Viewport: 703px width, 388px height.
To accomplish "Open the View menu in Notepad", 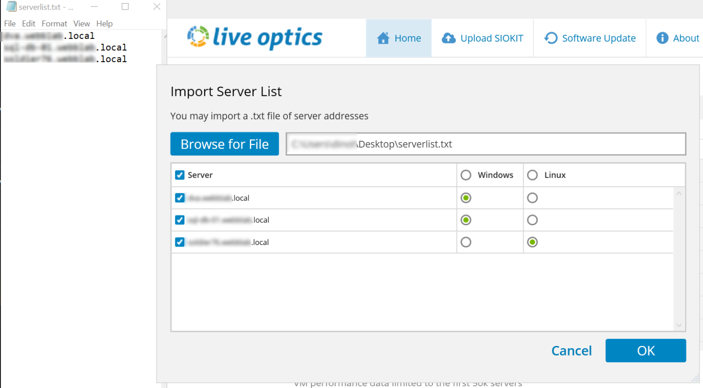I will tap(81, 23).
